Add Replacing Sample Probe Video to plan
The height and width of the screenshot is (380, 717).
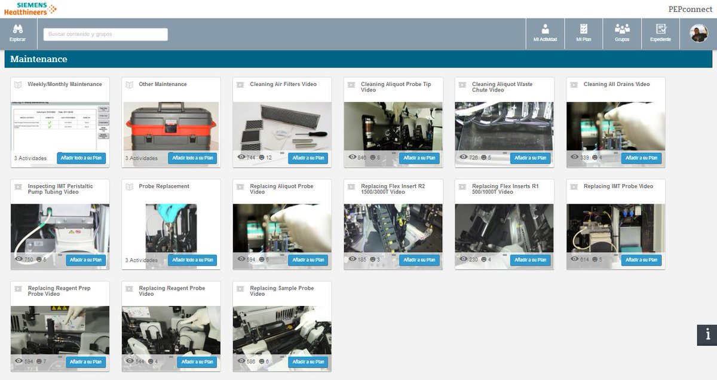coord(308,362)
